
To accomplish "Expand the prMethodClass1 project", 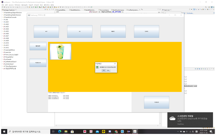I will (x=2, y=62).
